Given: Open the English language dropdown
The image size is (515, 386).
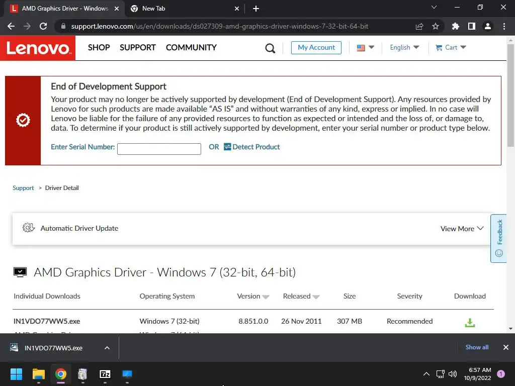Looking at the screenshot, I should [x=404, y=48].
